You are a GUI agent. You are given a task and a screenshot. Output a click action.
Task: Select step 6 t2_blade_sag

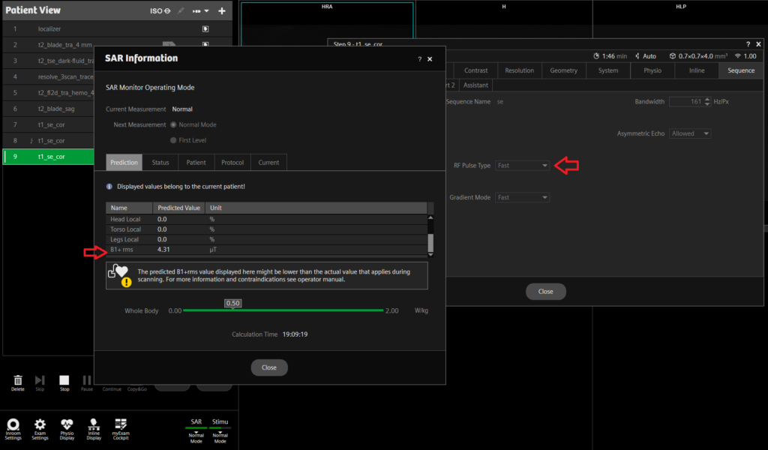[x=49, y=109]
